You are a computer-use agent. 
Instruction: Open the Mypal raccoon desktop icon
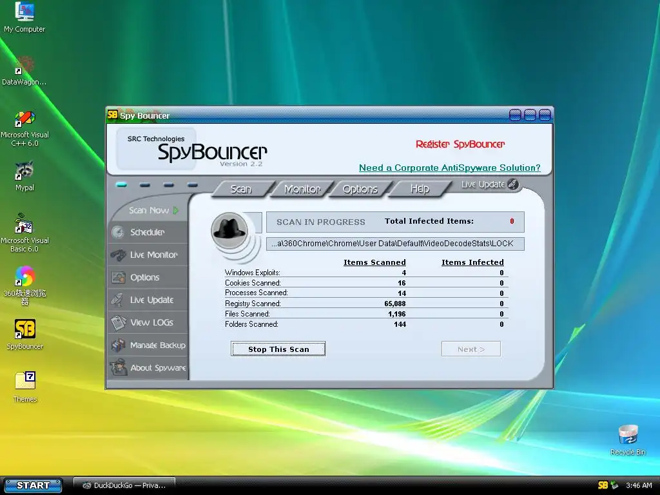(24, 175)
